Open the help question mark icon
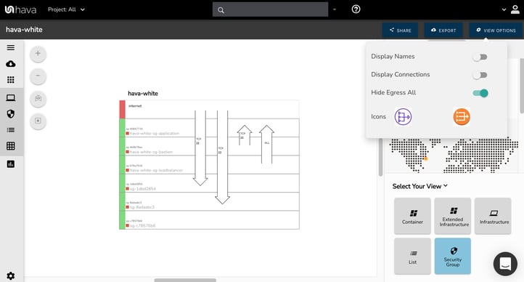This screenshot has width=524, height=282. 356,9
